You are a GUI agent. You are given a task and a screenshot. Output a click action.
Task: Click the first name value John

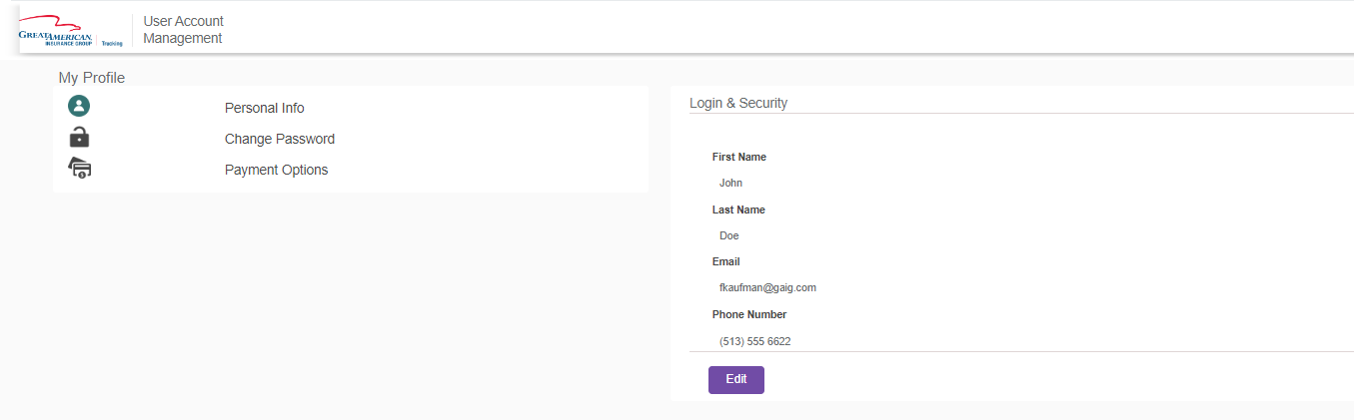[730, 183]
